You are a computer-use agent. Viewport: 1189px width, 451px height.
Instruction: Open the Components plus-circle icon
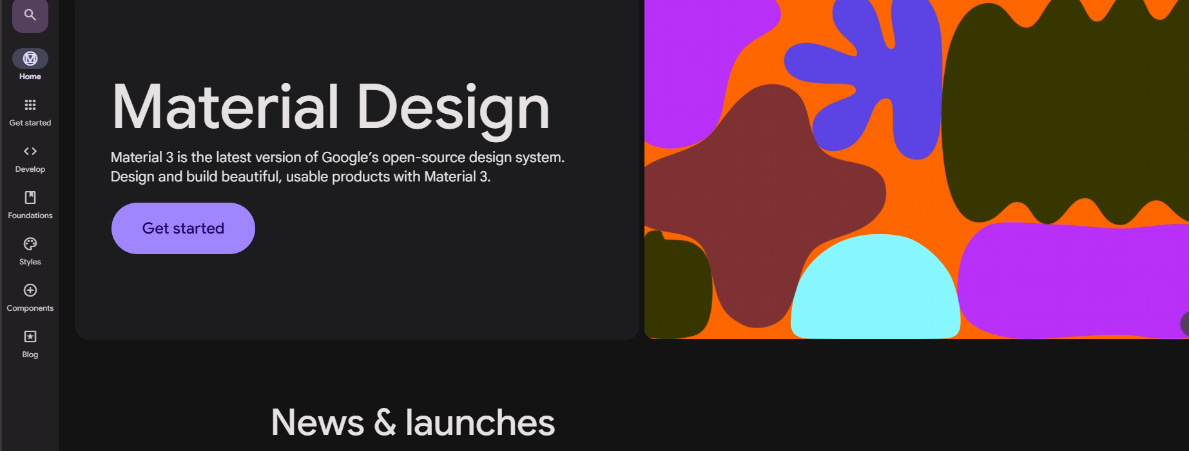30,290
